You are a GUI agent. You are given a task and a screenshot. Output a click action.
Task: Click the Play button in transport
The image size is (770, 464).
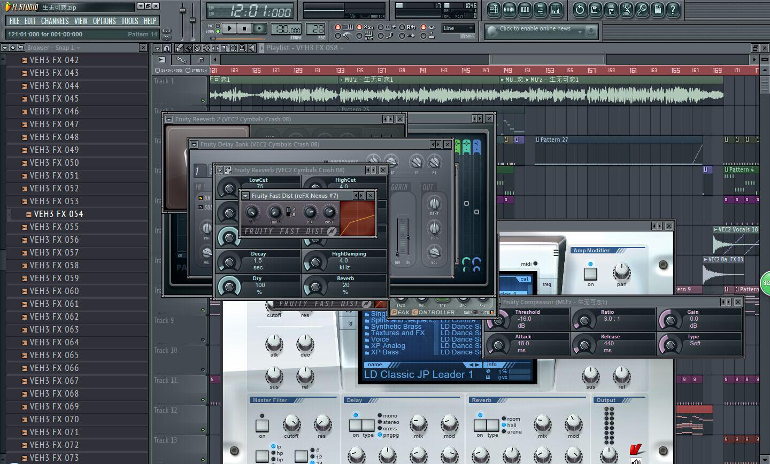tap(229, 28)
